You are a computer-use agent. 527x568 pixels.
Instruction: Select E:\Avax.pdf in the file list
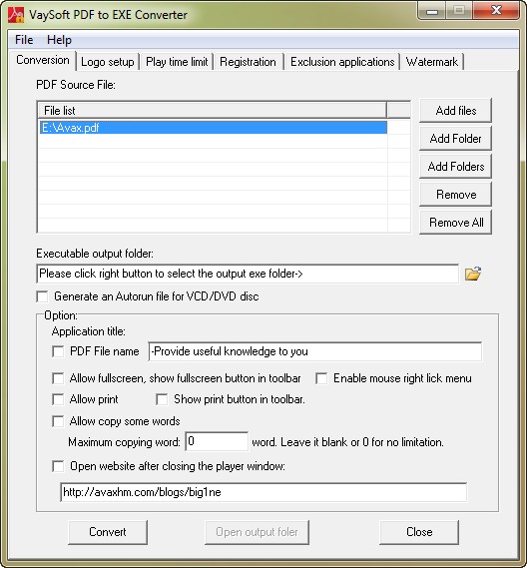tap(213, 128)
